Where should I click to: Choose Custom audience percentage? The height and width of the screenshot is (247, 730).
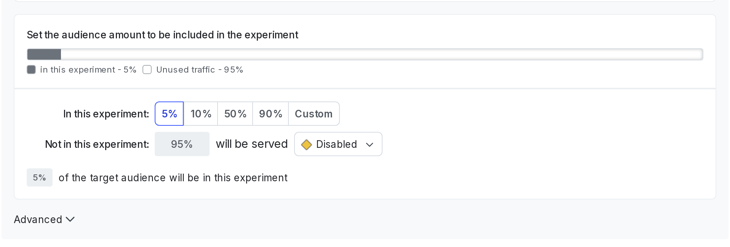click(x=314, y=114)
